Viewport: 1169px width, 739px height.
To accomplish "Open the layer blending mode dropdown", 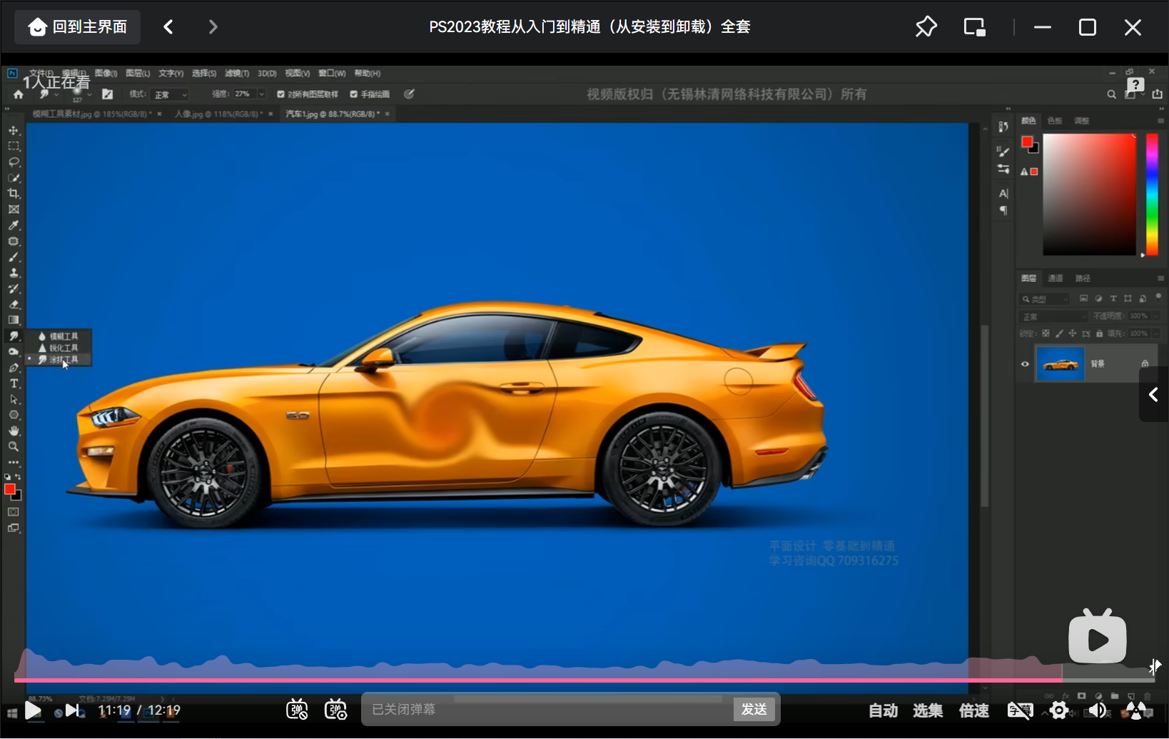I will 1053,316.
